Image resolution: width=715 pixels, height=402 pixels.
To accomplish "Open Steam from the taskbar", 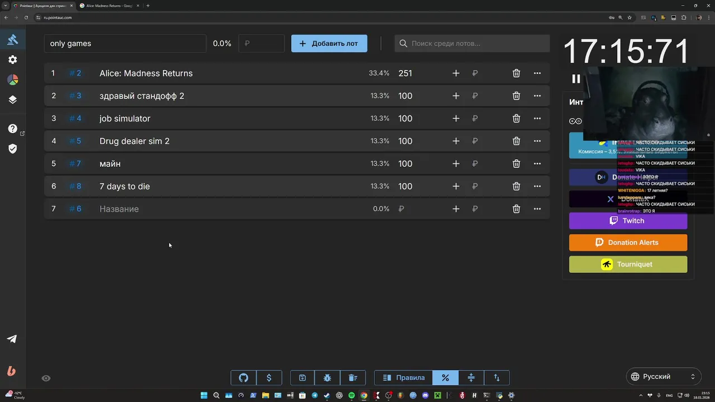I will pyautogui.click(x=327, y=395).
